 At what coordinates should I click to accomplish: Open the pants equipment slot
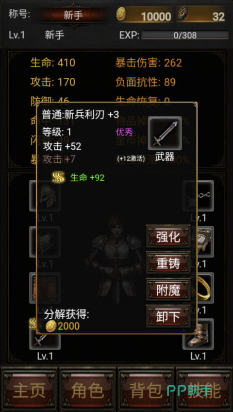(x=45, y=288)
